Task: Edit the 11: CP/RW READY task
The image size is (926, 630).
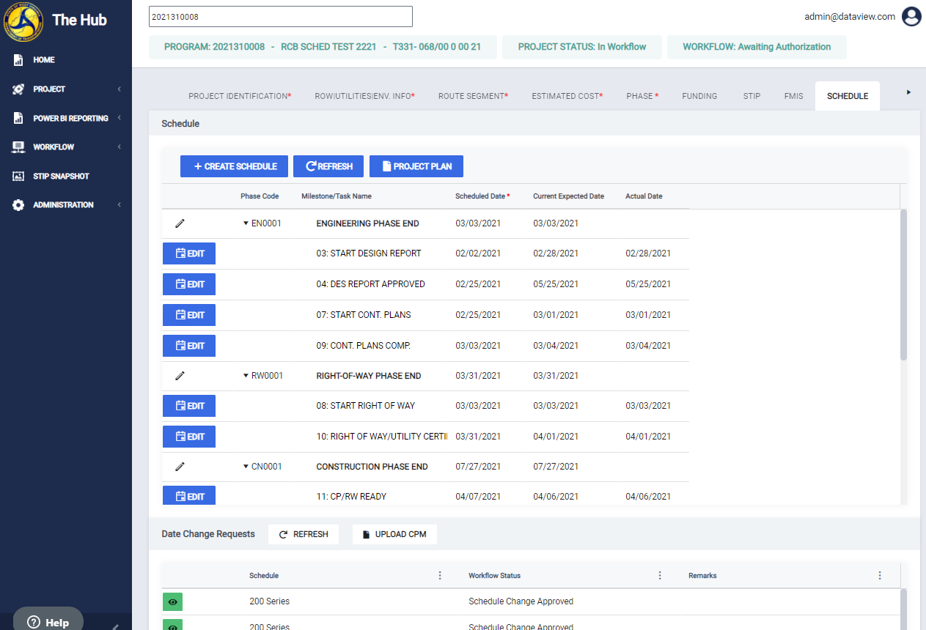Action: click(189, 496)
